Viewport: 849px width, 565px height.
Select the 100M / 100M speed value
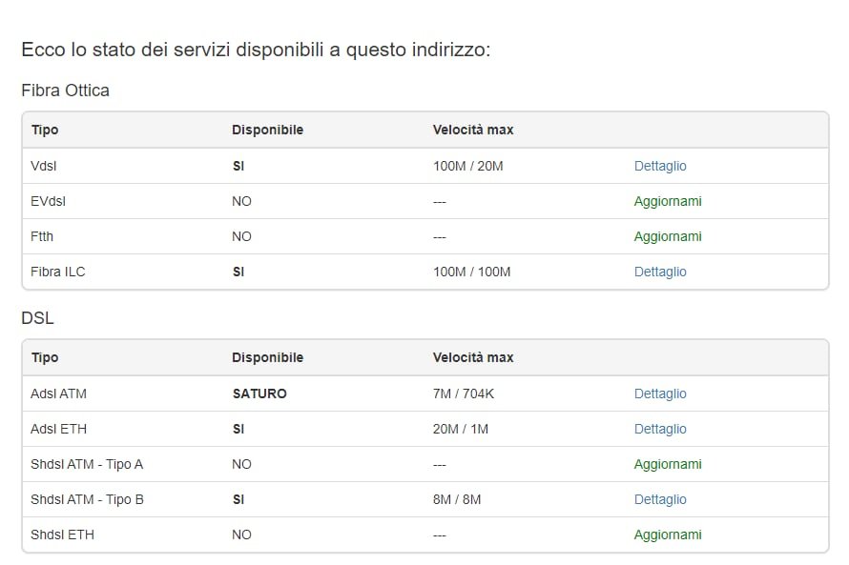(x=471, y=272)
